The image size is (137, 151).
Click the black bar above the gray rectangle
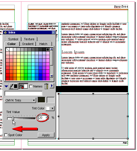pyautogui.click(x=92, y=89)
